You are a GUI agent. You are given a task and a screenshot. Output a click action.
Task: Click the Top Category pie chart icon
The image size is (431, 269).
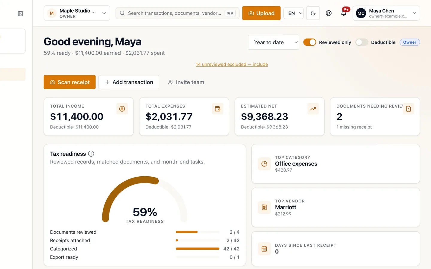point(264,164)
